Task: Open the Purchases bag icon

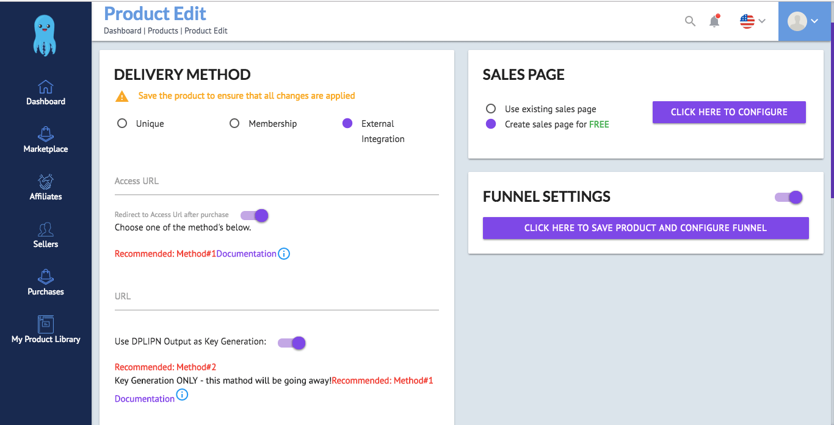Action: (x=46, y=277)
